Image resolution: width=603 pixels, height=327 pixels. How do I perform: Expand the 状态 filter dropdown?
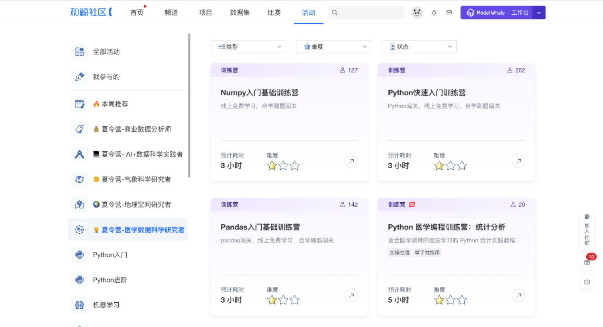(419, 47)
